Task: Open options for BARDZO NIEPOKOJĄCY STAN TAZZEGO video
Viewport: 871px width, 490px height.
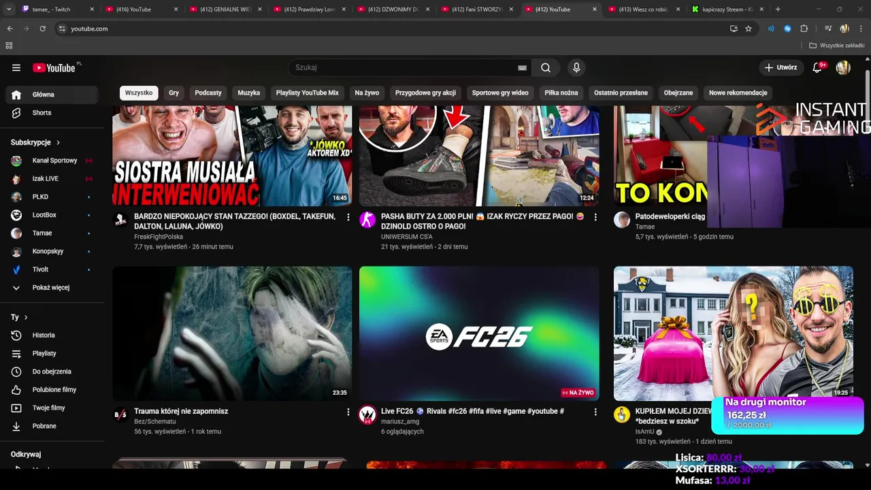Action: 348,217
